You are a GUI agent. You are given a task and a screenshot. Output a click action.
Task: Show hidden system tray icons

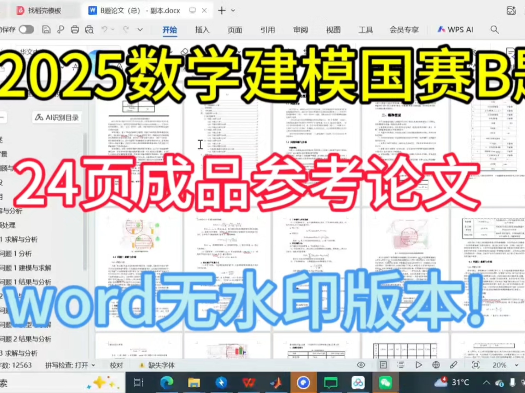click(486, 383)
